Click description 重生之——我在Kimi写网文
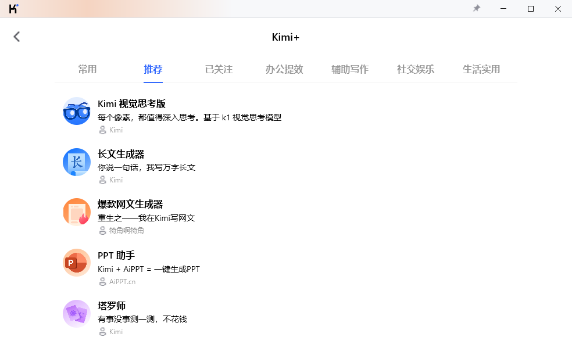The height and width of the screenshot is (344, 572). tap(146, 218)
